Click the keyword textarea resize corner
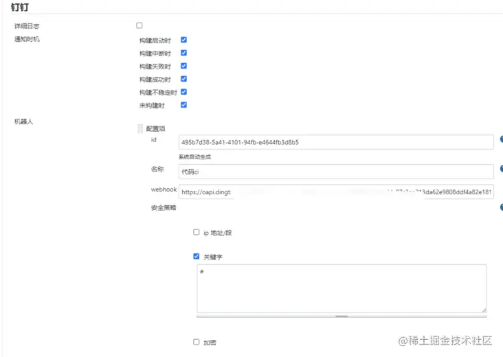This screenshot has width=503, height=357. [484, 310]
